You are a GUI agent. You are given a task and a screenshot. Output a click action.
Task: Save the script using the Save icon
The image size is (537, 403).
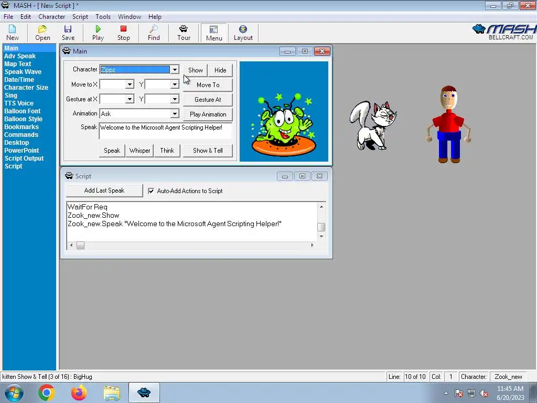(x=68, y=33)
